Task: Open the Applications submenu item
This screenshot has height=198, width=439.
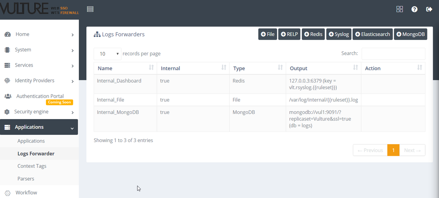Action: pyautogui.click(x=31, y=141)
